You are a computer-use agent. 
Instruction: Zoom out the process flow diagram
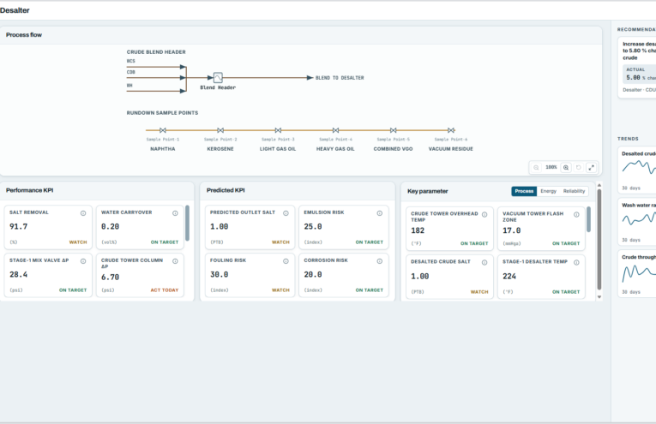tap(536, 168)
